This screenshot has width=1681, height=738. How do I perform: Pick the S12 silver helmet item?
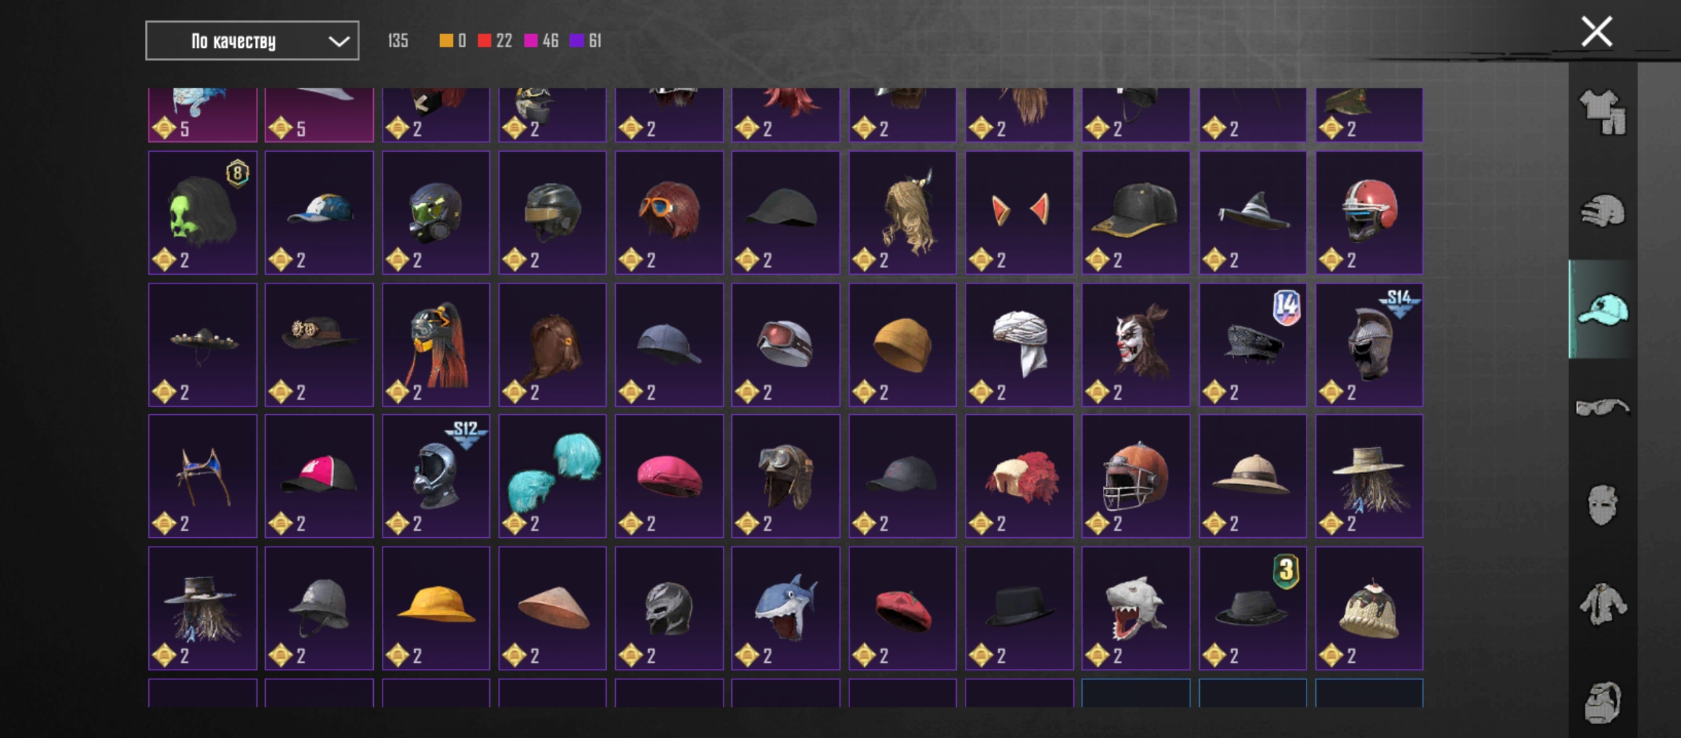[x=436, y=476]
